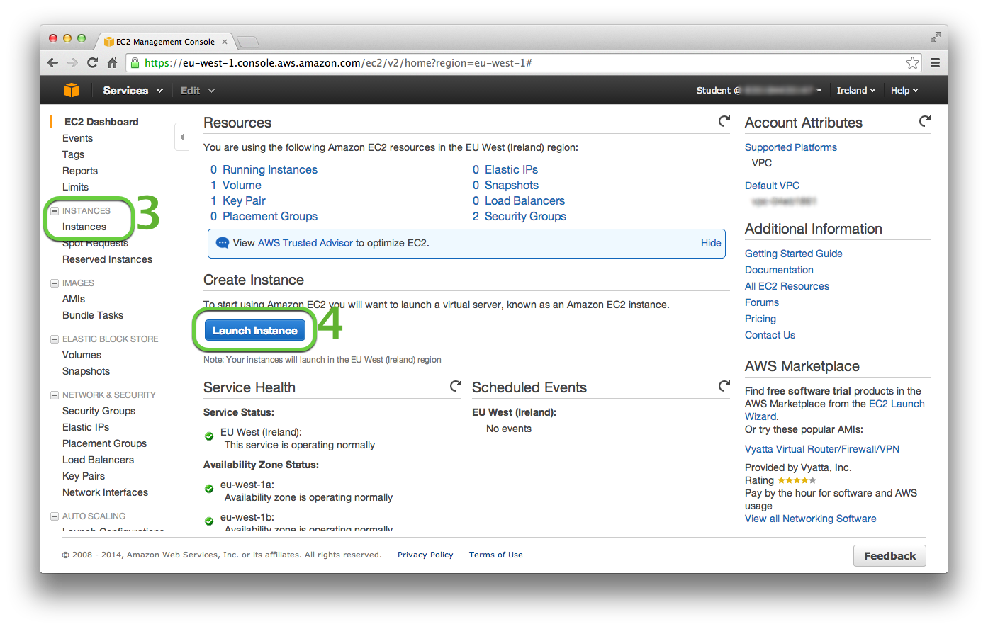Viewport: 988px width, 629px height.
Task: Open Key Pairs in sidebar
Action: click(84, 476)
